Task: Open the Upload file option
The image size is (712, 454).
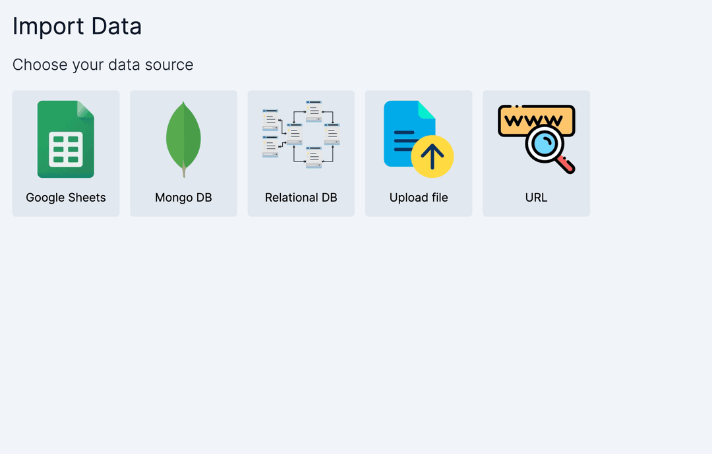Action: (419, 153)
